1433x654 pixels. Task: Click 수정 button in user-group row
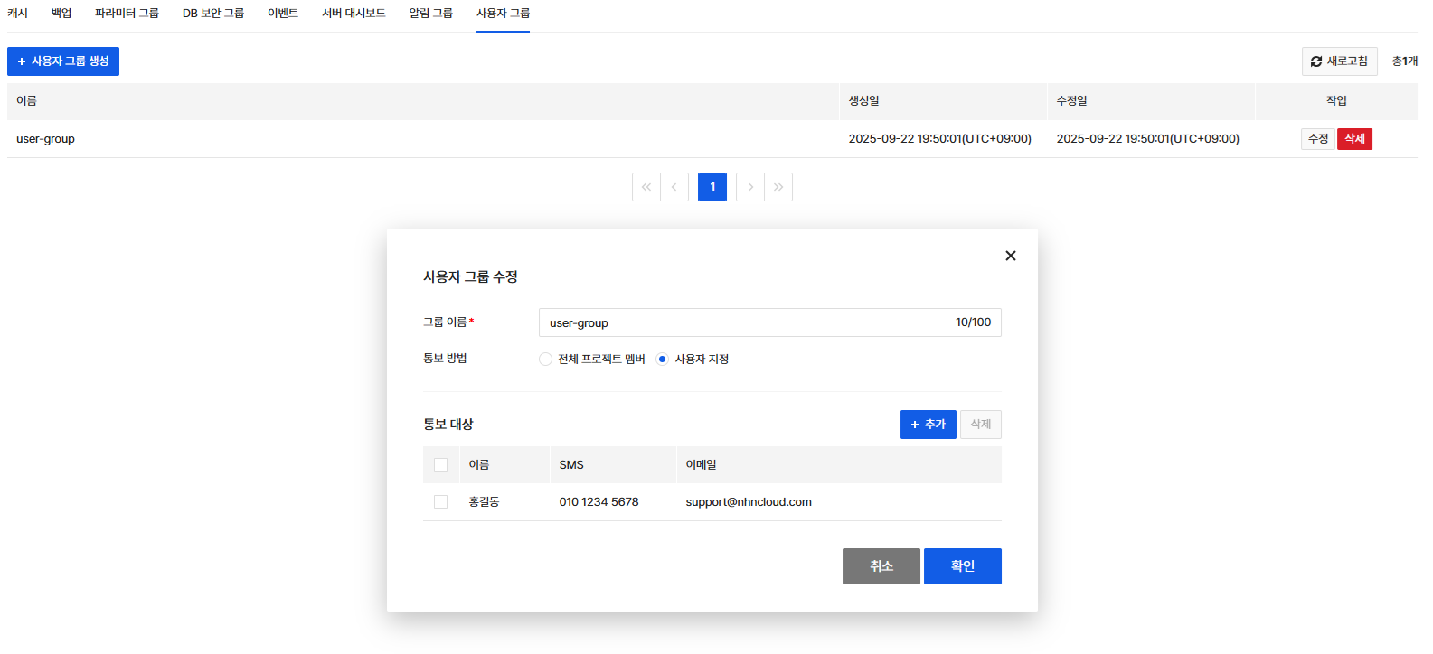[x=1318, y=139]
